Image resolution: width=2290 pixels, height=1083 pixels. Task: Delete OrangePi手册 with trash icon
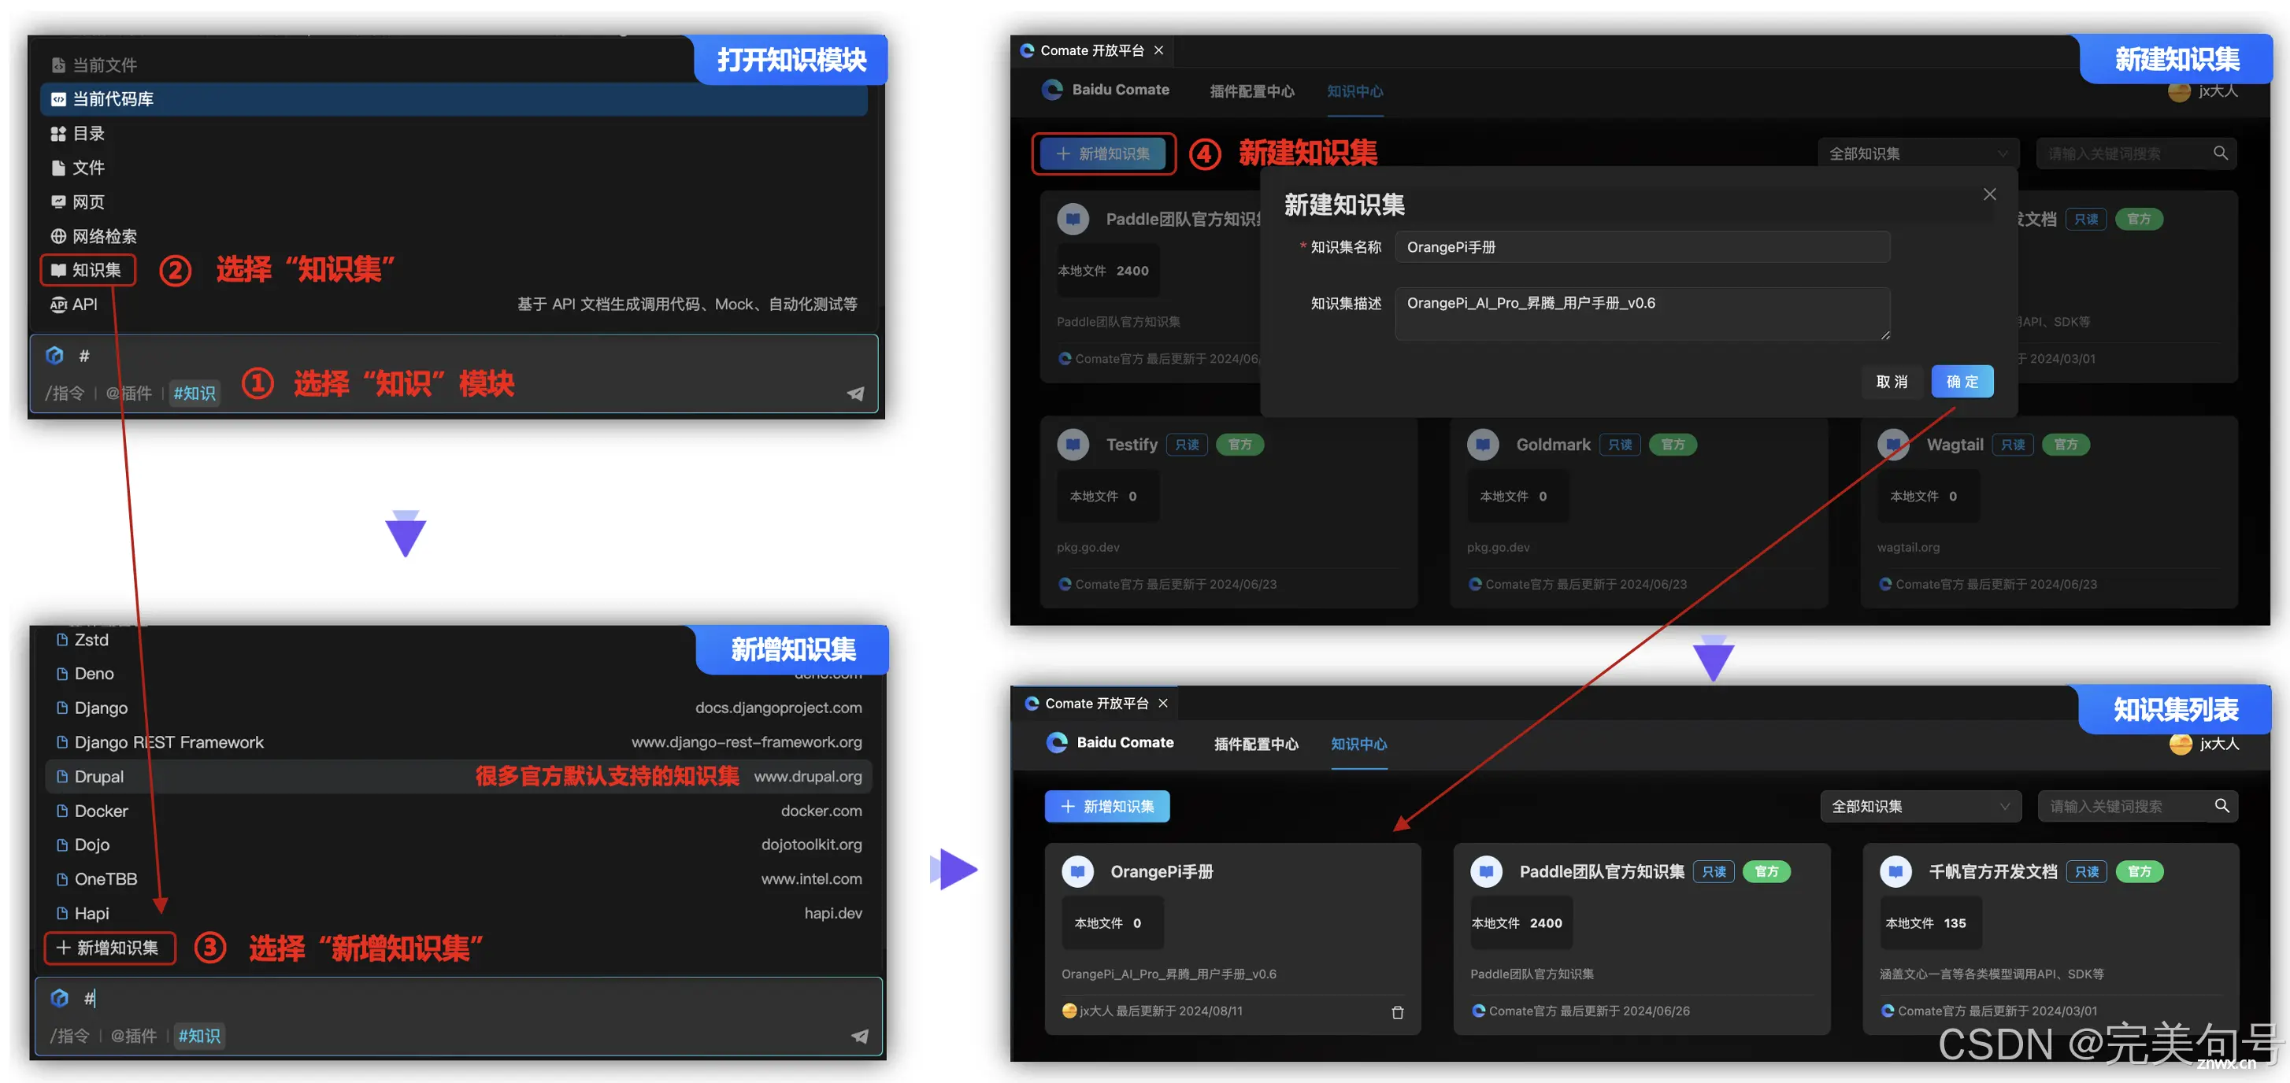pos(1396,1013)
